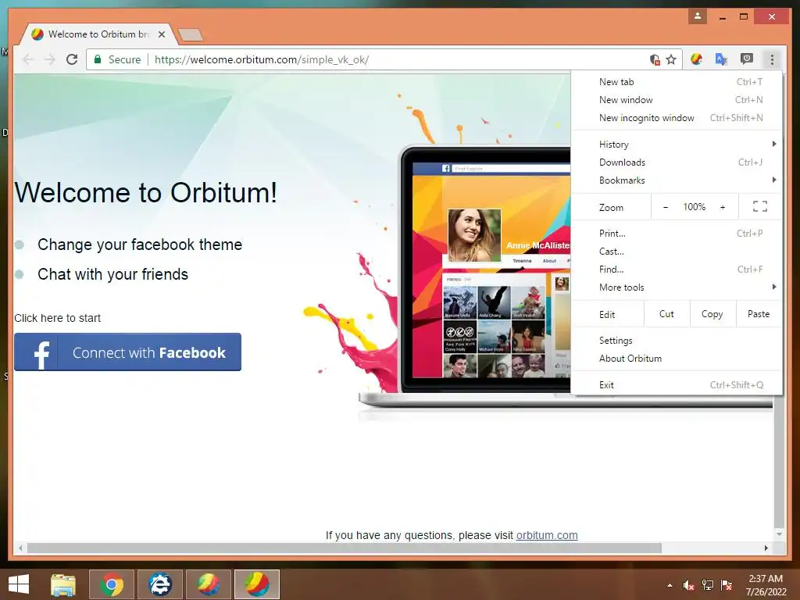This screenshot has height=600, width=800.
Task: Click the green Secure padlock icon
Action: 98,59
